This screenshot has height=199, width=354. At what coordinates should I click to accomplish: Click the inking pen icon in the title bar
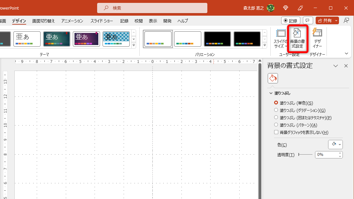click(x=300, y=8)
